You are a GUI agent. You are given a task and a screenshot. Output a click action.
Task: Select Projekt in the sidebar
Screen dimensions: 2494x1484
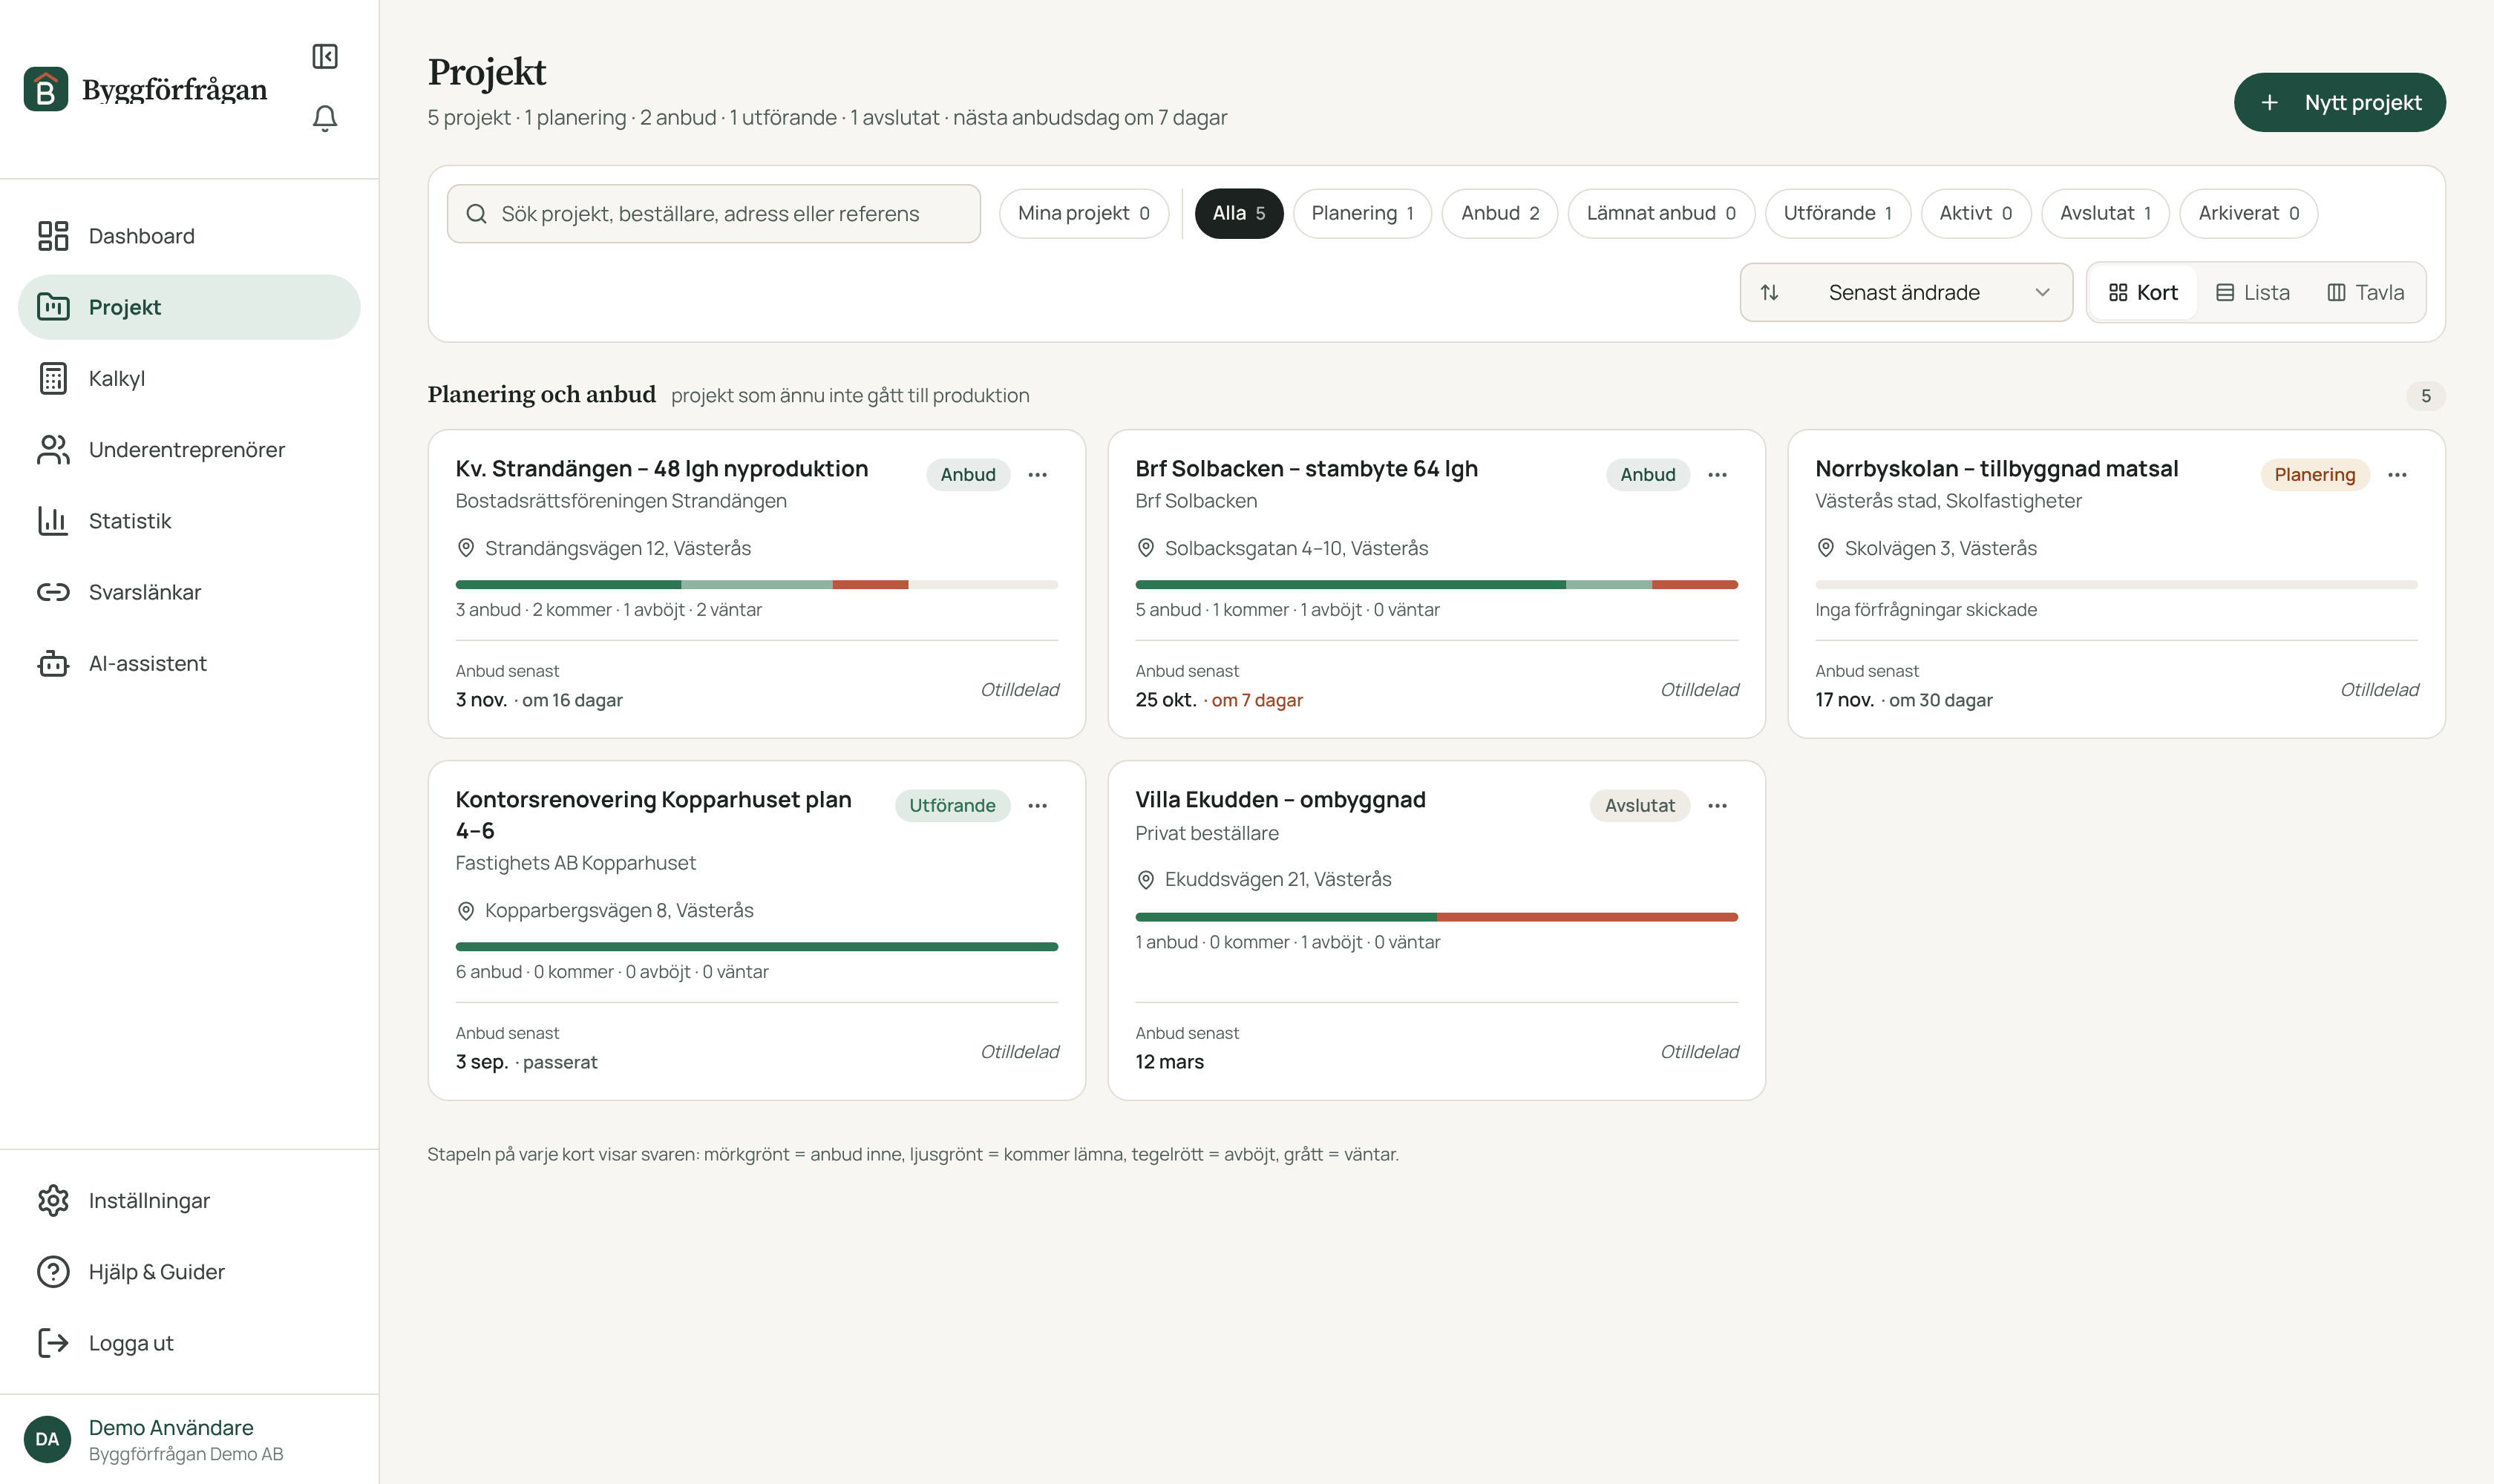(x=189, y=307)
